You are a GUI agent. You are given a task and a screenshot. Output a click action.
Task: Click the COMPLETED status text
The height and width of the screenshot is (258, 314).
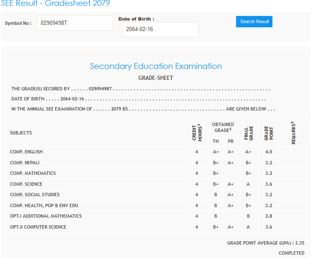pyautogui.click(x=291, y=253)
